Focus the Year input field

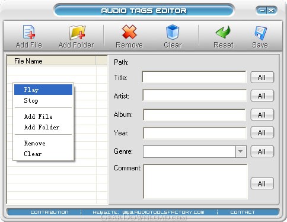194,133
